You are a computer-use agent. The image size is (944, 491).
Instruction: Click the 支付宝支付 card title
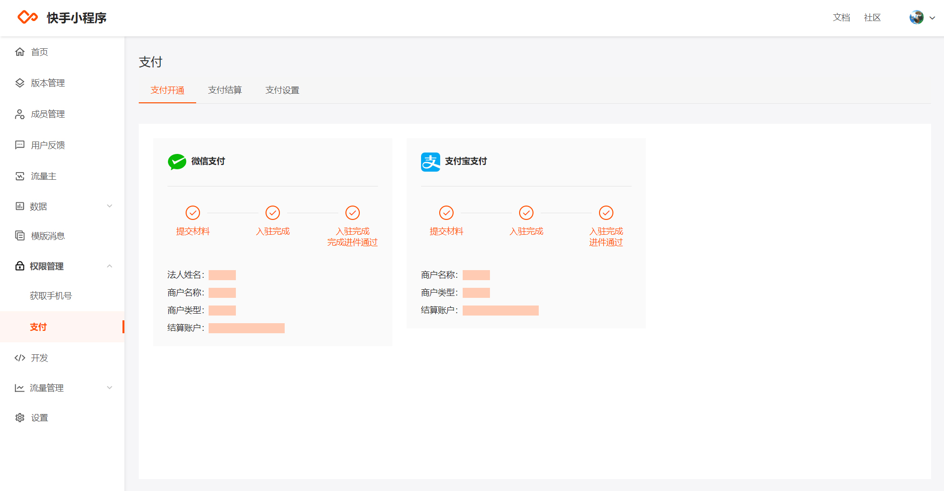(x=466, y=161)
